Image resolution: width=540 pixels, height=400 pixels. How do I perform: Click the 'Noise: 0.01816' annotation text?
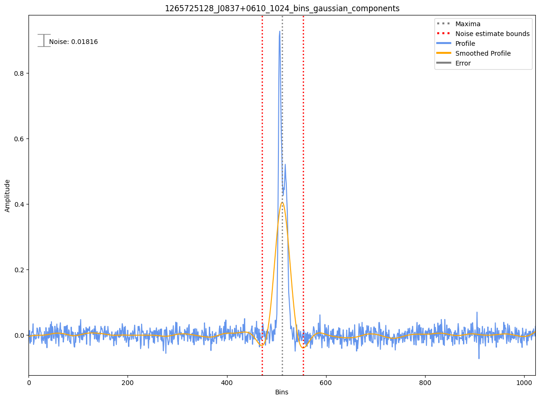[73, 42]
